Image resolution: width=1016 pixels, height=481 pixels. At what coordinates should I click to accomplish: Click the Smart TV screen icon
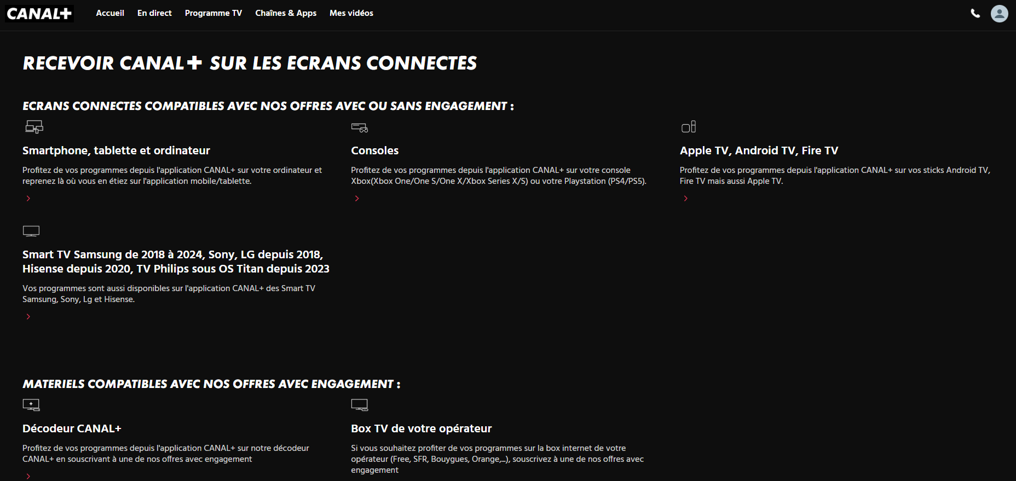coord(31,231)
